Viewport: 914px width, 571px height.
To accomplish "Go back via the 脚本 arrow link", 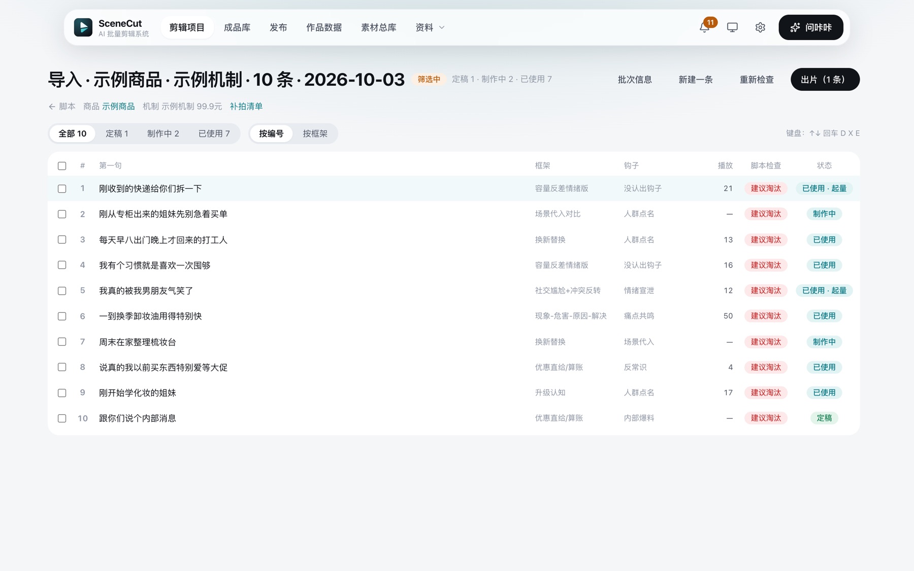I will (x=62, y=107).
